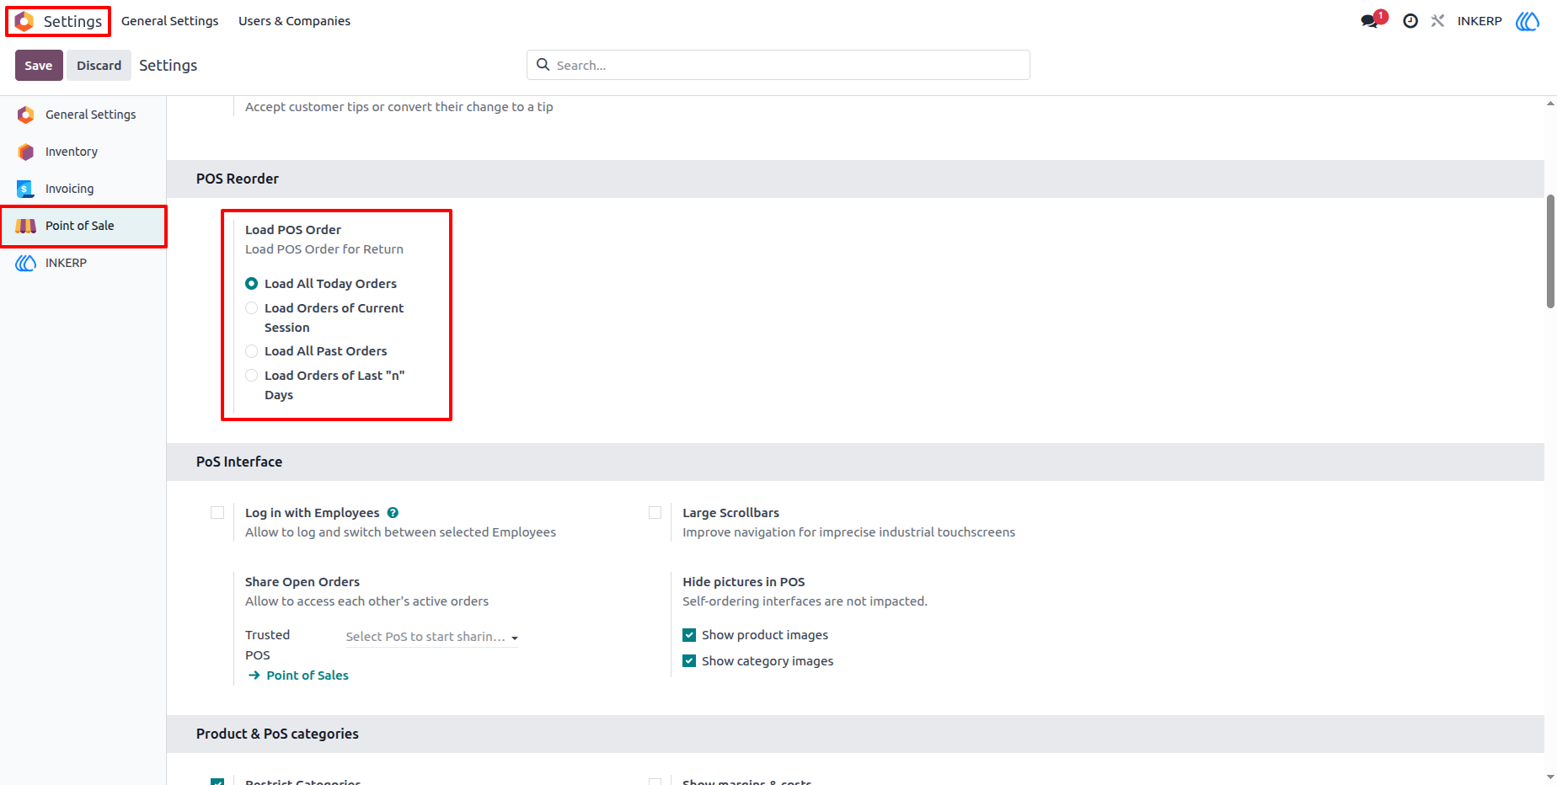The image size is (1557, 785).
Task: Open the conversations chat bubble icon
Action: 1369,21
